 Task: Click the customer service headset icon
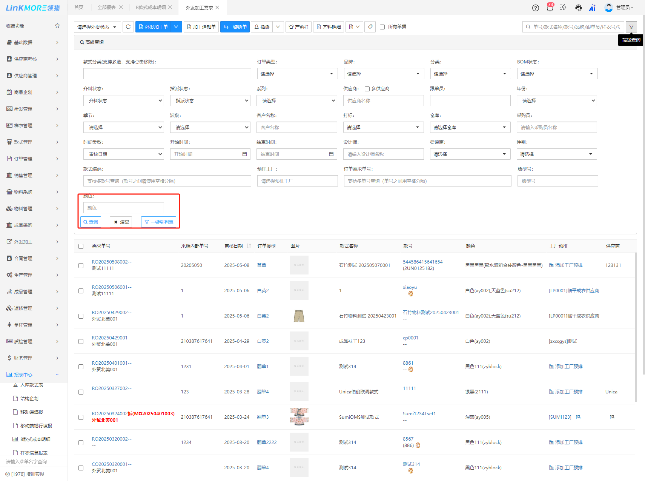tap(578, 8)
